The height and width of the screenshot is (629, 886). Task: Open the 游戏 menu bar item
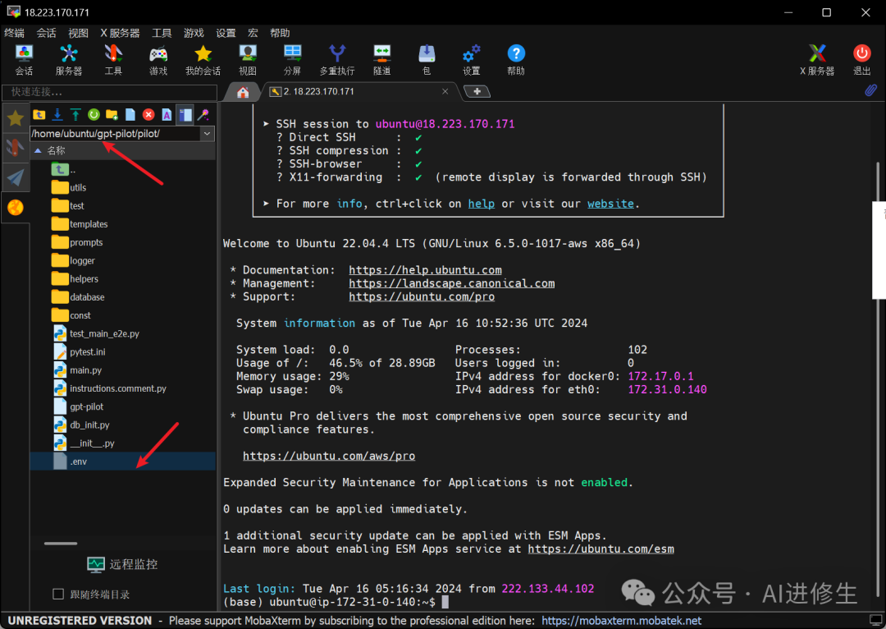(194, 33)
